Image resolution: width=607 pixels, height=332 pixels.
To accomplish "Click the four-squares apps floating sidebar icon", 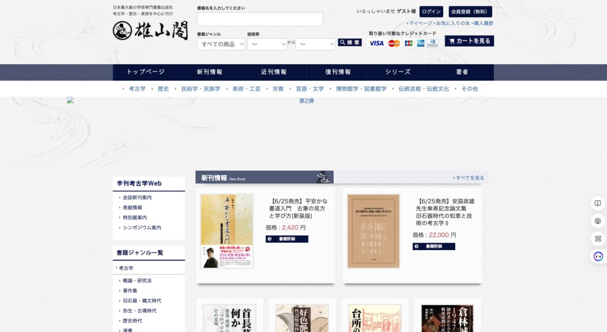I will tap(598, 238).
